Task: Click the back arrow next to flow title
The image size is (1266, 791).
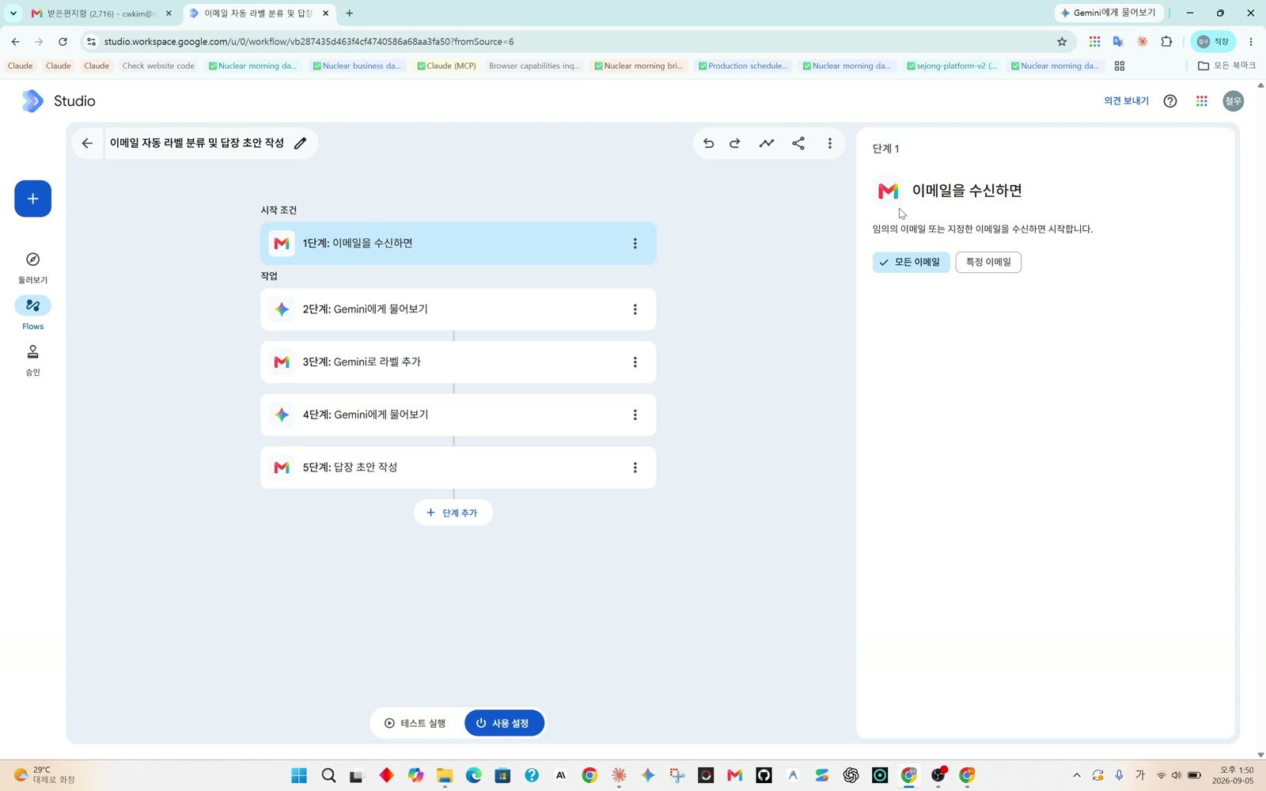Action: click(87, 143)
